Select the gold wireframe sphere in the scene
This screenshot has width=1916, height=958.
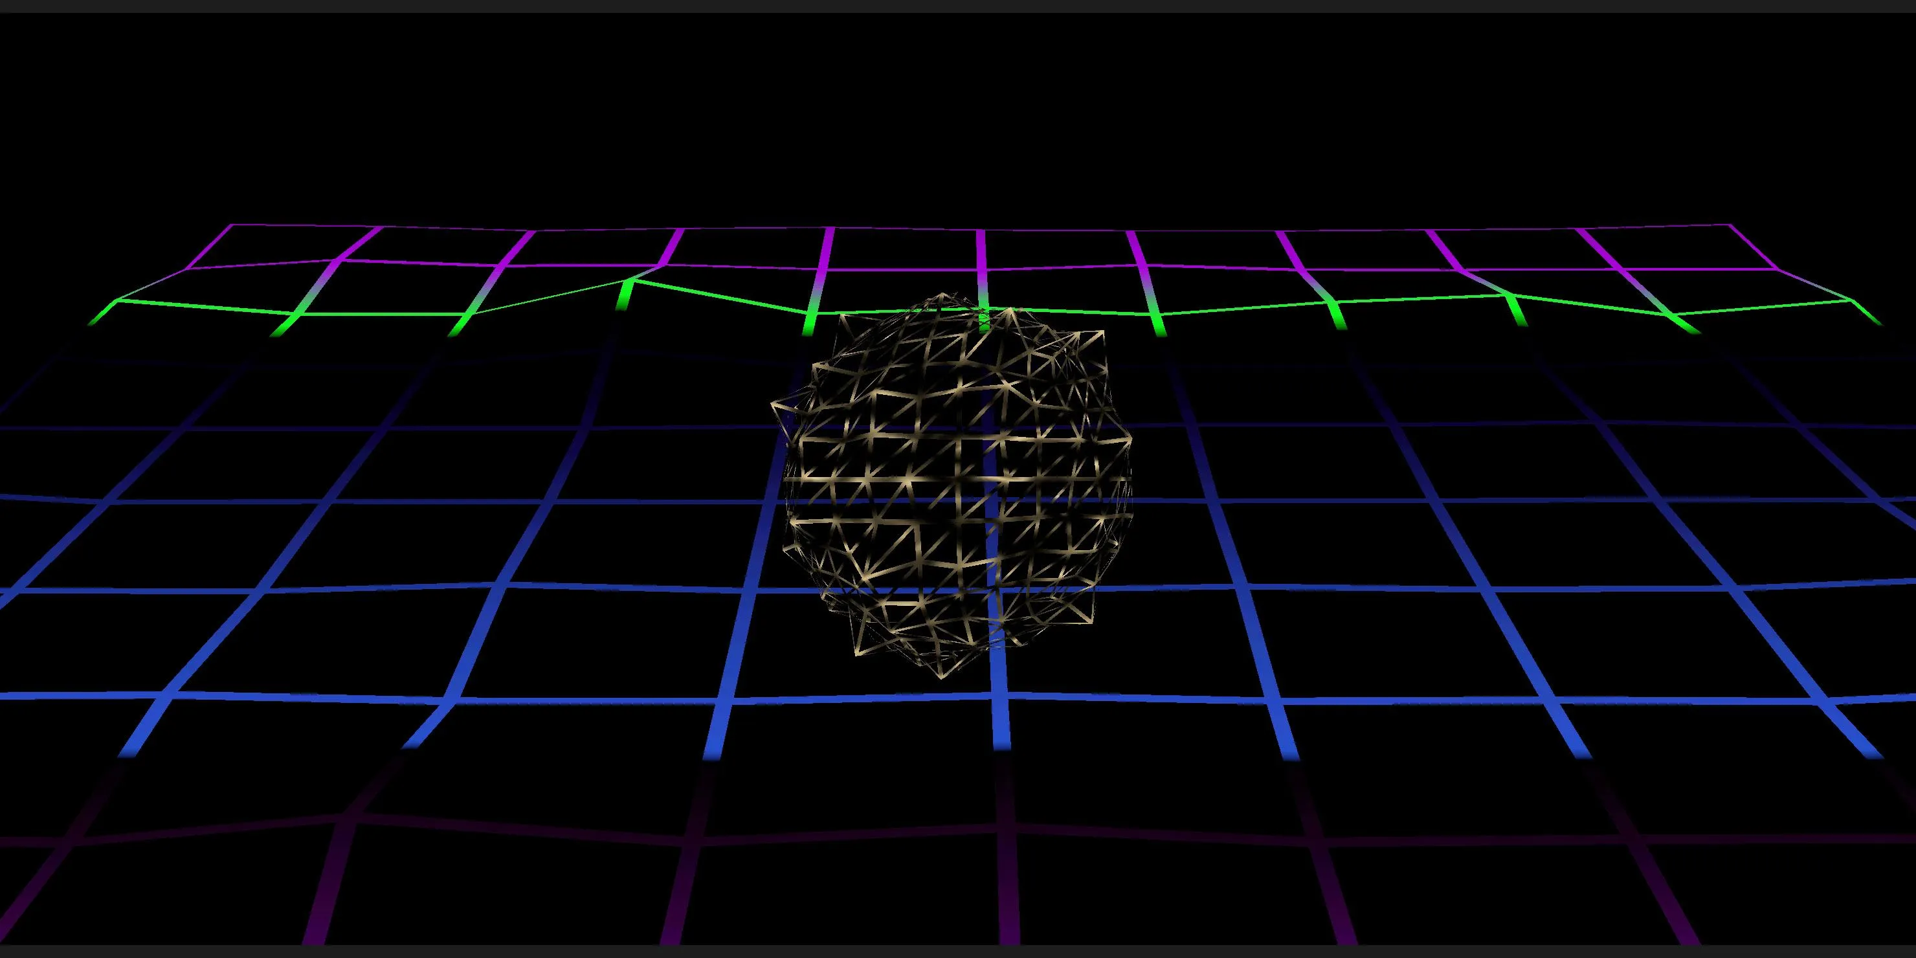952,486
